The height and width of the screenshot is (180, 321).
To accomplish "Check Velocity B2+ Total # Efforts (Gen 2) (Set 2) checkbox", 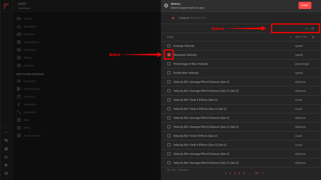I will click(169, 109).
